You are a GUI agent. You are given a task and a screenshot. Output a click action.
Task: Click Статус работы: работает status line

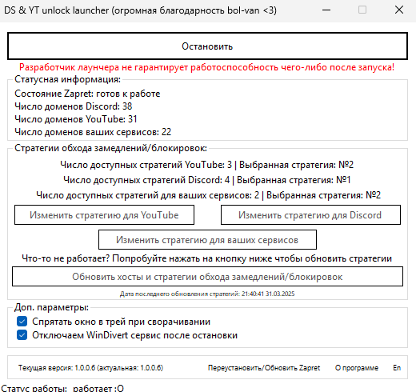point(62,388)
